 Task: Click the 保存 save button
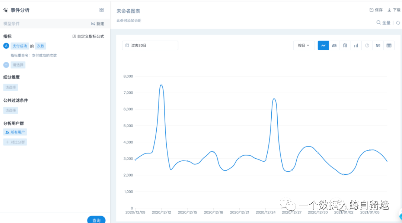tap(376, 10)
